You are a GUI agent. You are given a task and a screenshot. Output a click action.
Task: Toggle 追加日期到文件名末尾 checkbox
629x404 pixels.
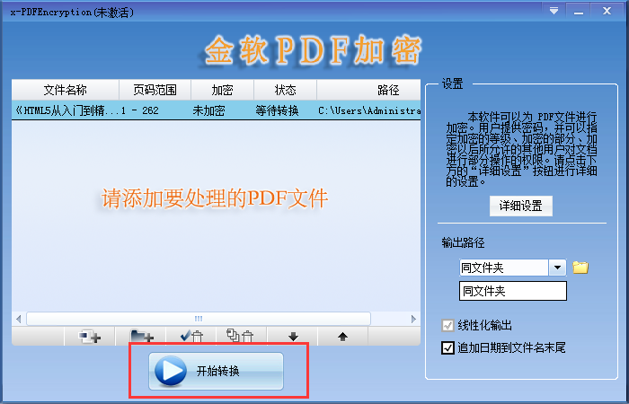[447, 347]
